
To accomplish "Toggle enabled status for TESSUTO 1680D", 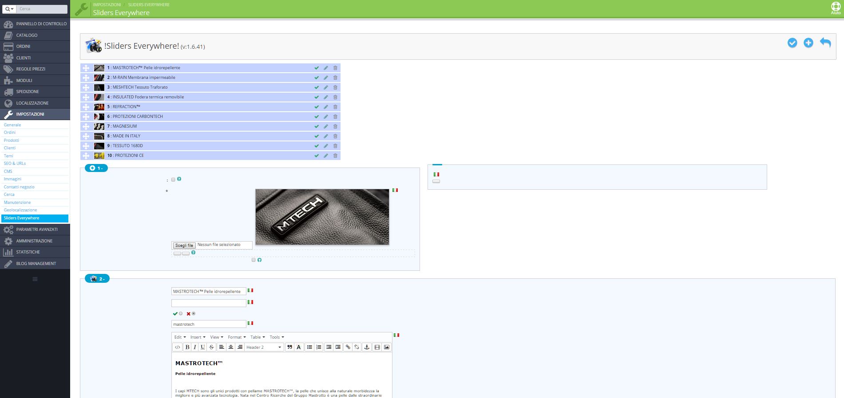I will click(x=317, y=146).
